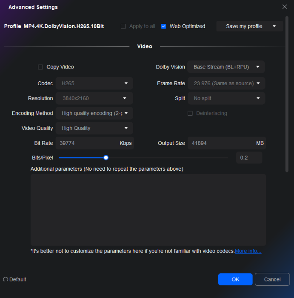Tick the Copy Video checkbox

click(x=40, y=67)
